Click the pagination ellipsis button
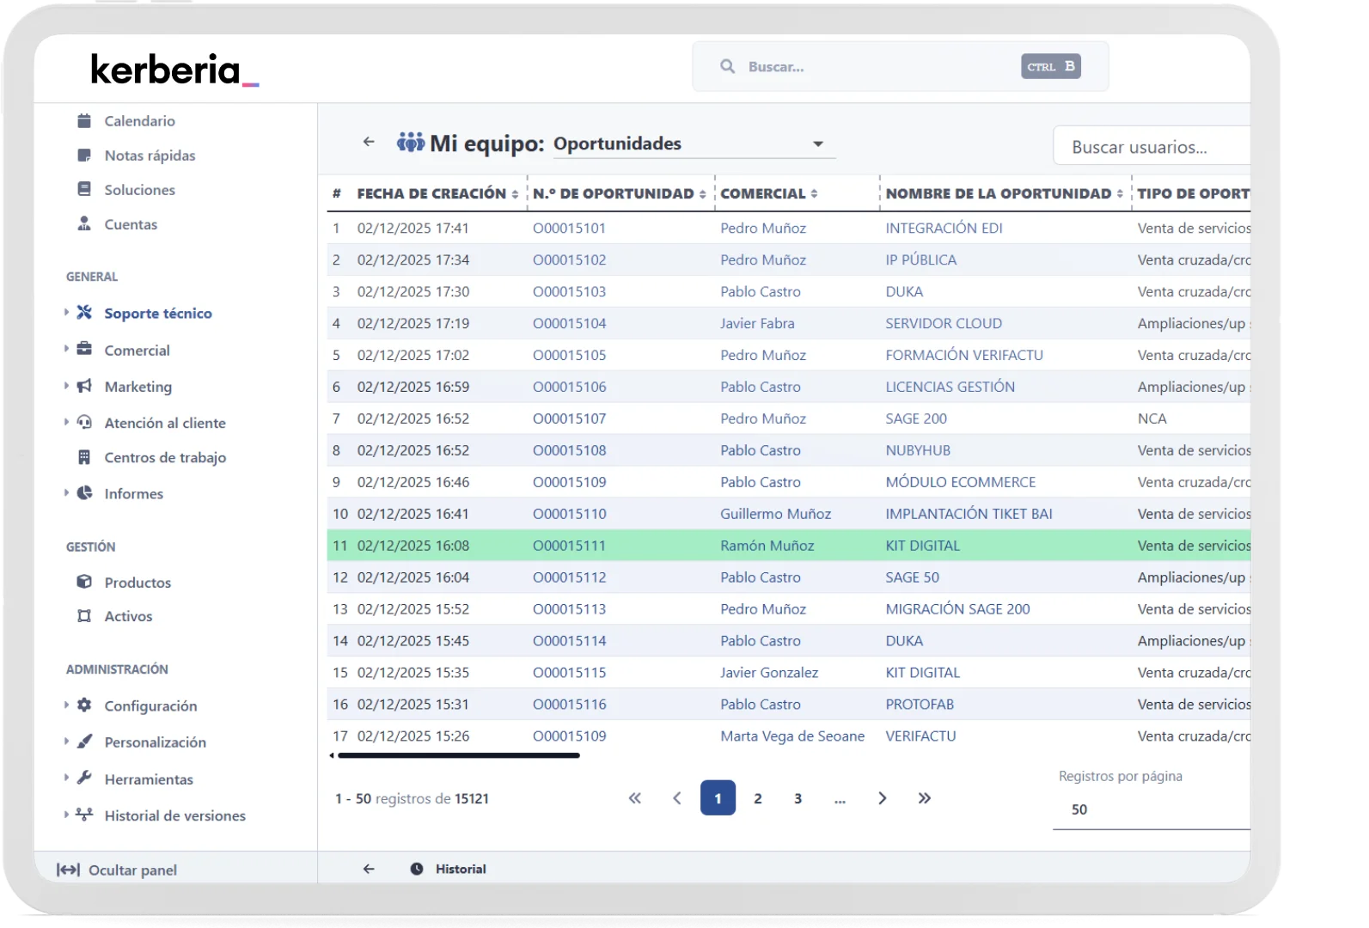 click(840, 798)
